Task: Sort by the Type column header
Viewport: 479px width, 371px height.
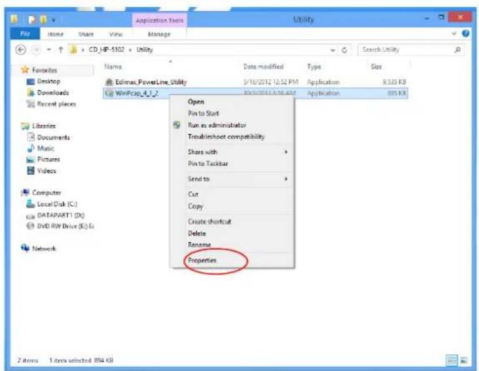Action: (314, 67)
